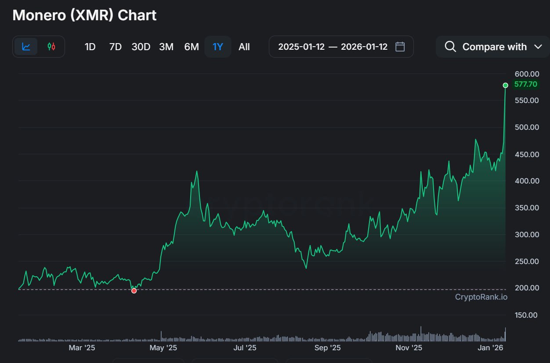
Task: Select the 1D time range
Action: point(90,47)
